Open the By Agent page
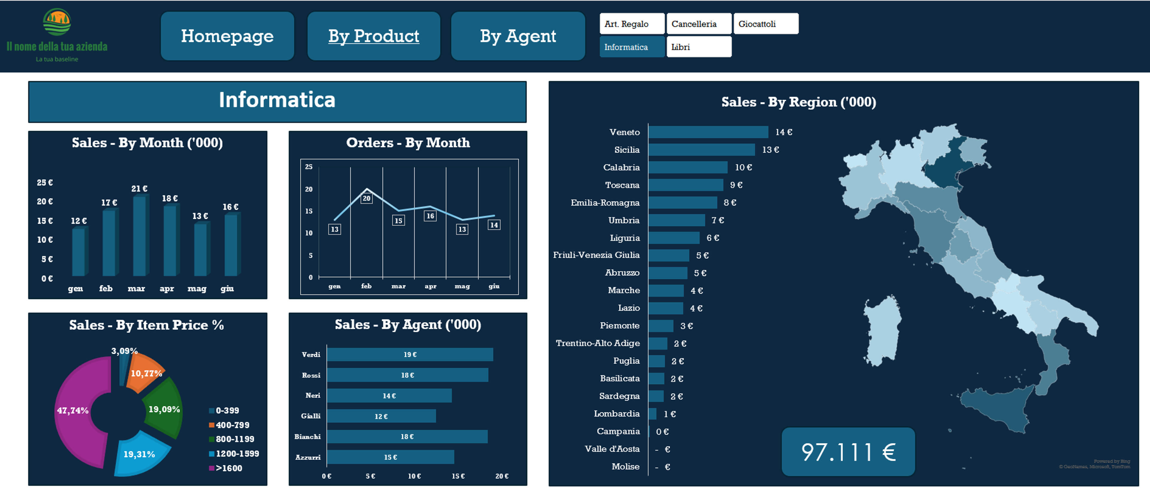Screen dimensions: 1150x488 [x=518, y=36]
